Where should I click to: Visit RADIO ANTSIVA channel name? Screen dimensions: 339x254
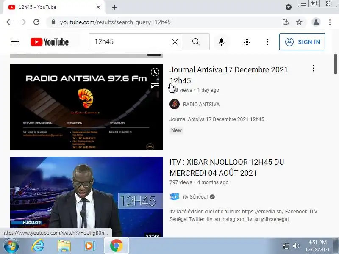(x=201, y=104)
